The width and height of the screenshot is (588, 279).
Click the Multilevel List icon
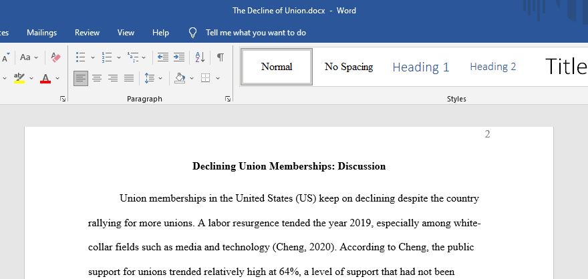pyautogui.click(x=132, y=57)
